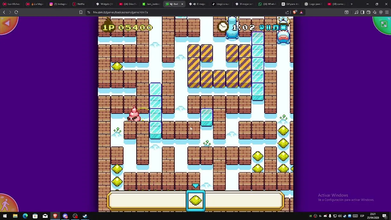Switch to the Gif para str tab
This screenshot has width=391, height=220.
(291, 4)
